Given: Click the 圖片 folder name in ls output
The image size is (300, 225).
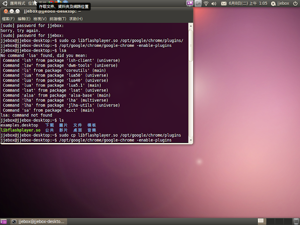Looking at the screenshot, I should (63, 125).
